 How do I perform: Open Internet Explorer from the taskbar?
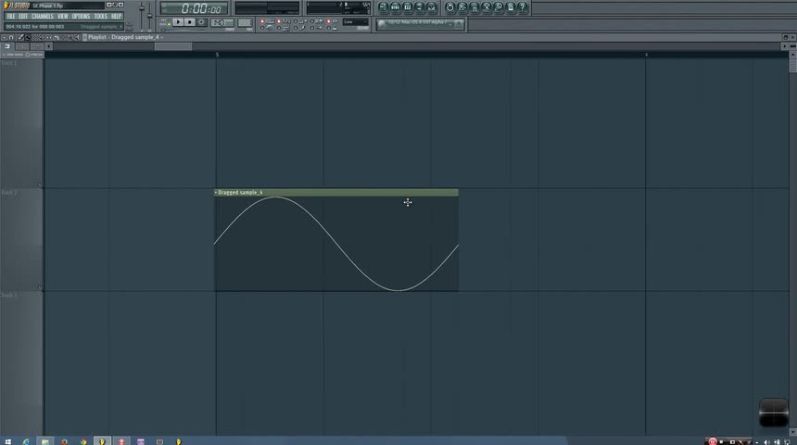tap(25, 441)
